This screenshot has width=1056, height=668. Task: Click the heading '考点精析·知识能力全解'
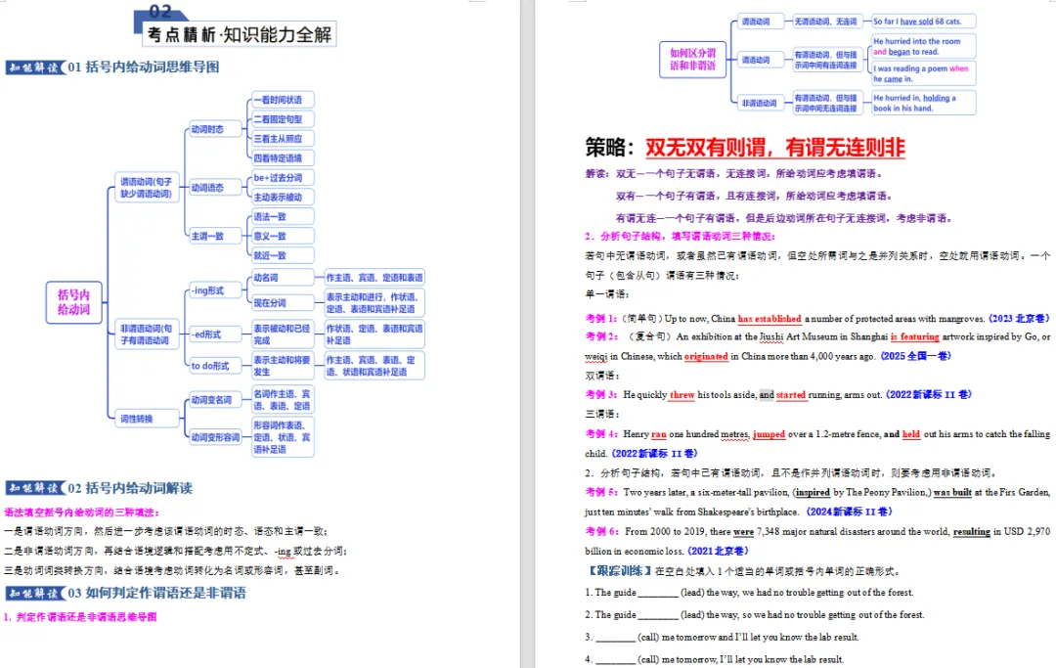click(240, 34)
